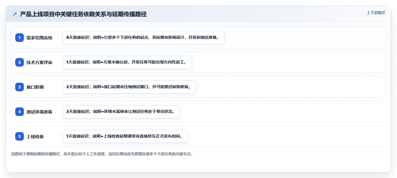Click the 技术方案评审 task name
This screenshot has height=178, width=397.
(39, 62)
